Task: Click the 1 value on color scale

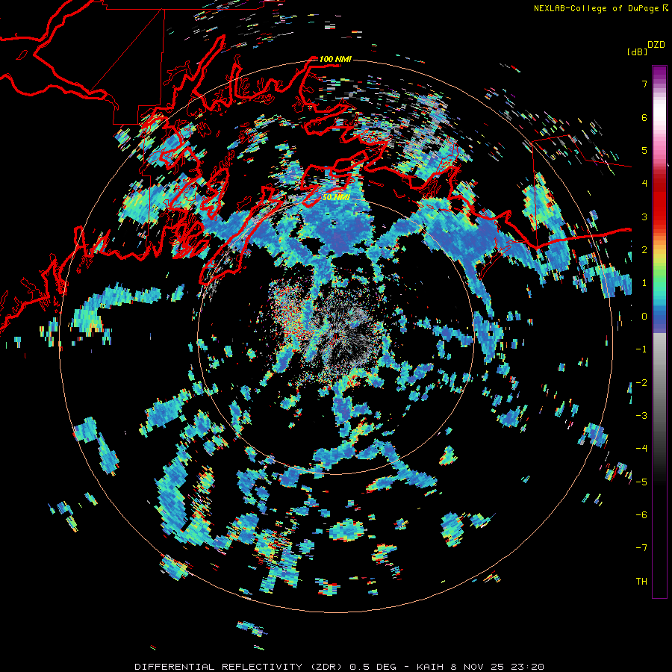Action: (x=644, y=283)
